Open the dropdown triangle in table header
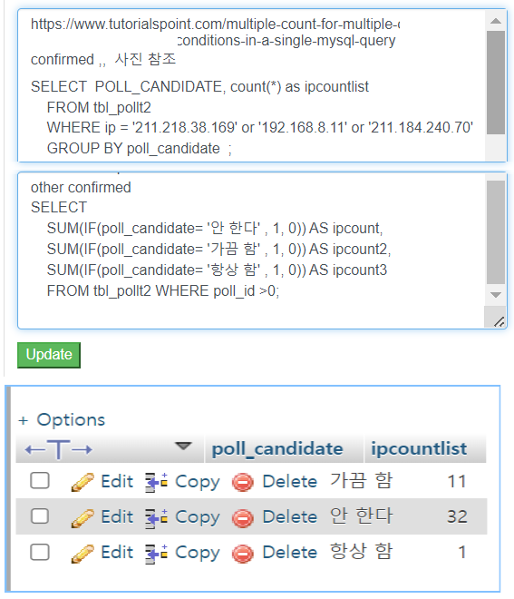 (x=183, y=446)
